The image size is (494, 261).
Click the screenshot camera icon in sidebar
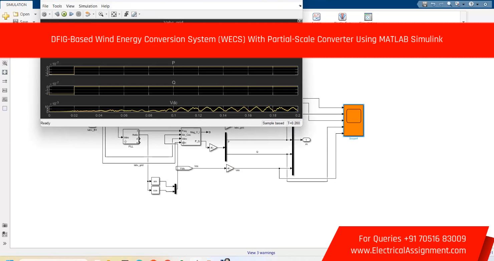[5, 225]
